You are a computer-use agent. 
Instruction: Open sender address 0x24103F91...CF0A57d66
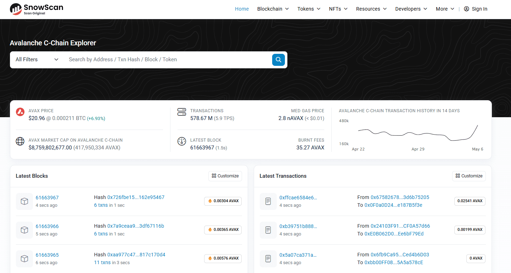coord(400,226)
